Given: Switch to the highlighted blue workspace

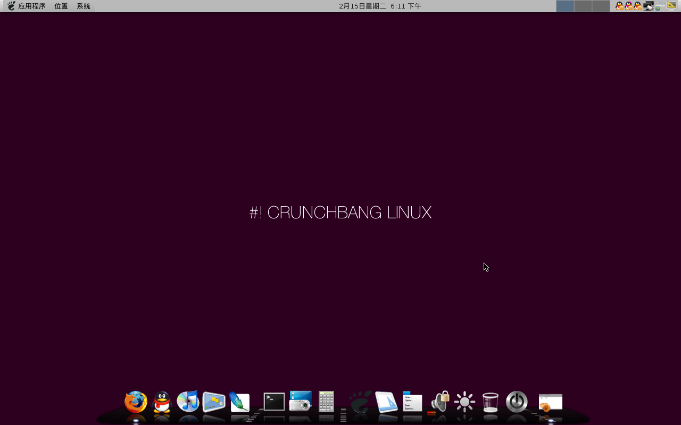Looking at the screenshot, I should [x=565, y=6].
